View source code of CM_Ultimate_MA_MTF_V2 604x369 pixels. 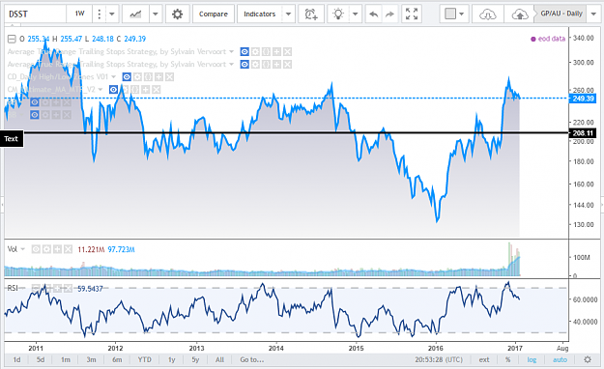pyautogui.click(x=135, y=90)
